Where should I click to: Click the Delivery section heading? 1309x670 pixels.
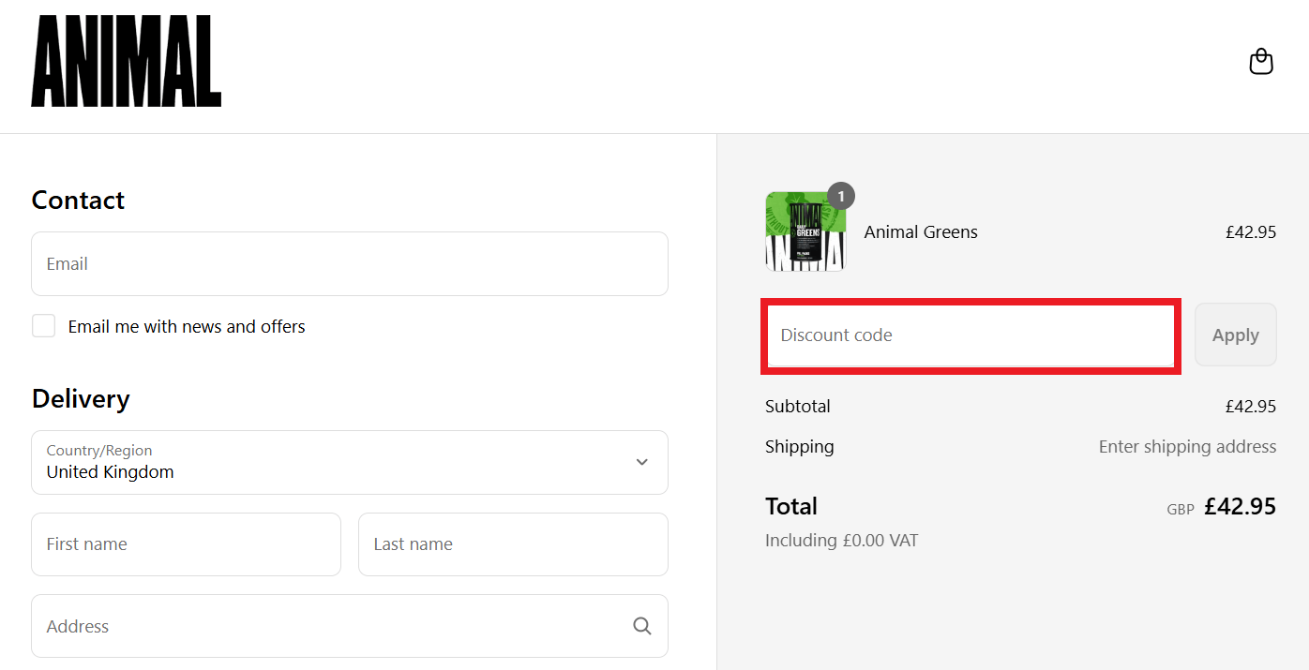tap(81, 398)
